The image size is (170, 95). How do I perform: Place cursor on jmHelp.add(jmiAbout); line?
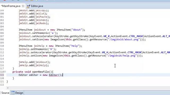[35, 62]
